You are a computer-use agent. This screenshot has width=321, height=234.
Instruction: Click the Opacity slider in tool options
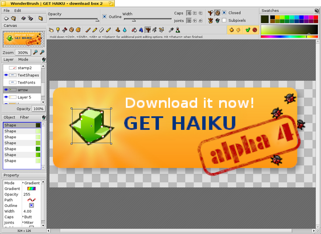pos(74,20)
